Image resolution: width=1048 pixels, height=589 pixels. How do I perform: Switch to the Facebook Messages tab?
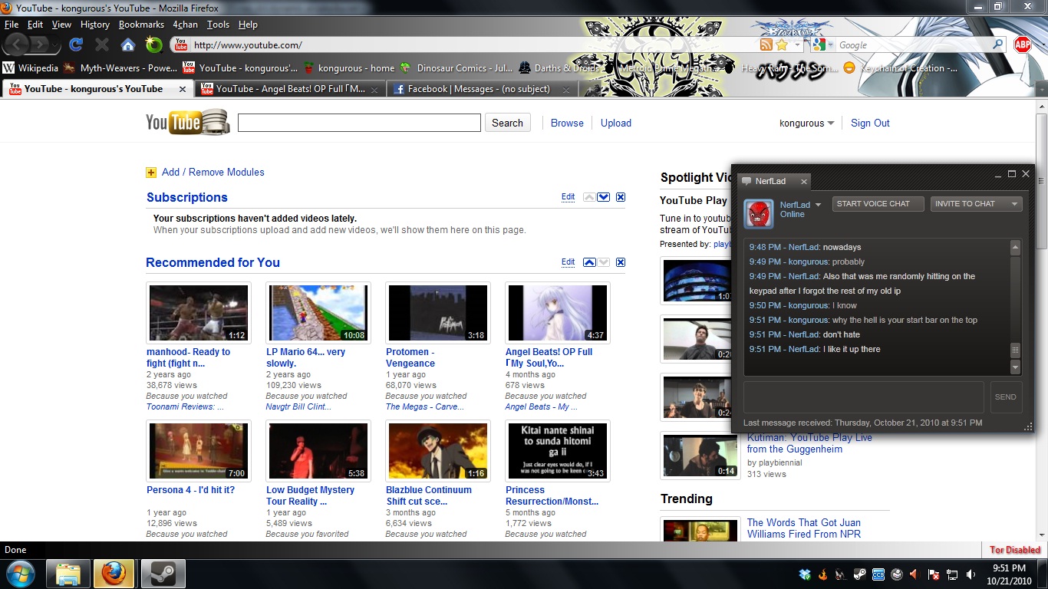tap(483, 89)
